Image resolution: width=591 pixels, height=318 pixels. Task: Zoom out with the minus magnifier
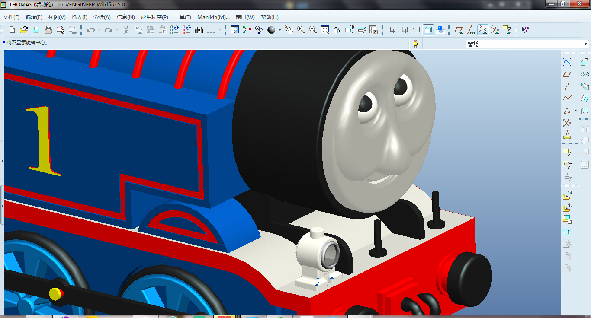tap(313, 30)
